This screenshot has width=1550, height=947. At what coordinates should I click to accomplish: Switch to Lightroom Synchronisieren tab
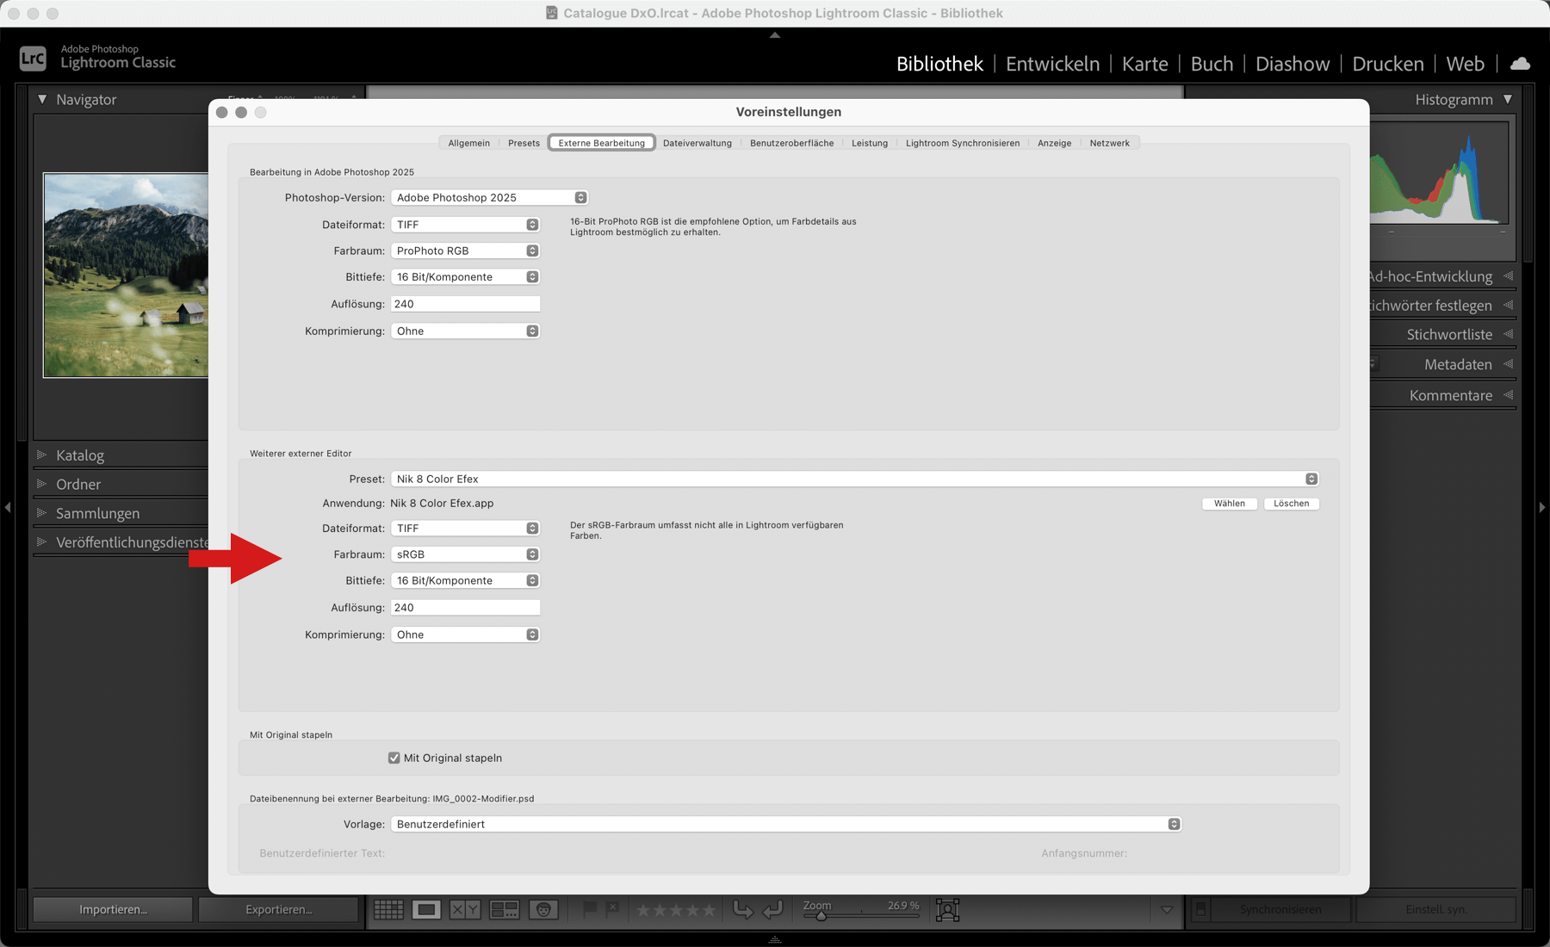pos(963,143)
